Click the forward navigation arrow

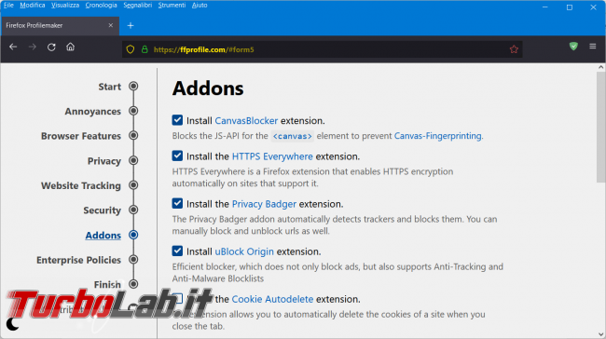[x=33, y=47]
